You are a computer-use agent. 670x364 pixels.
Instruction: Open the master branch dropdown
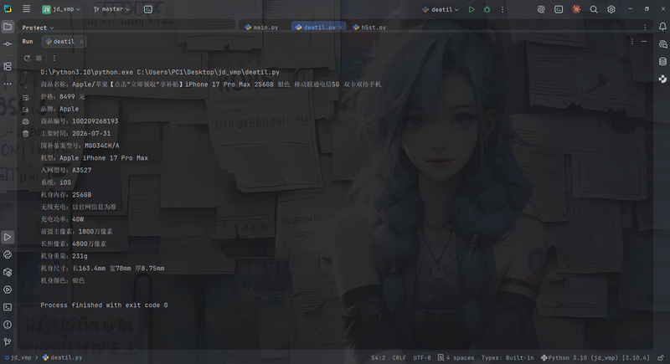[x=111, y=9]
